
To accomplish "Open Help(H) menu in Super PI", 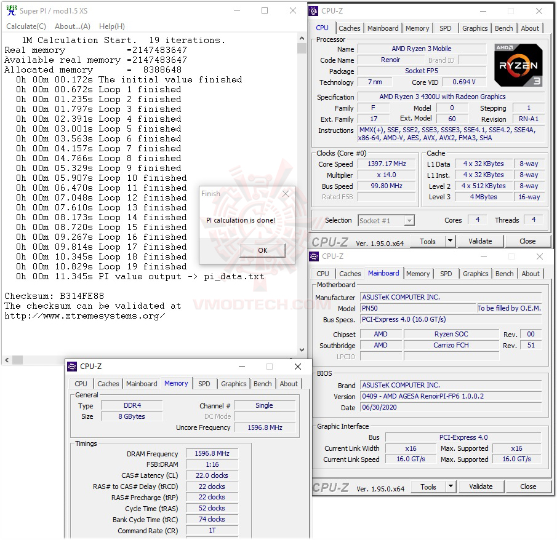I will (x=112, y=26).
